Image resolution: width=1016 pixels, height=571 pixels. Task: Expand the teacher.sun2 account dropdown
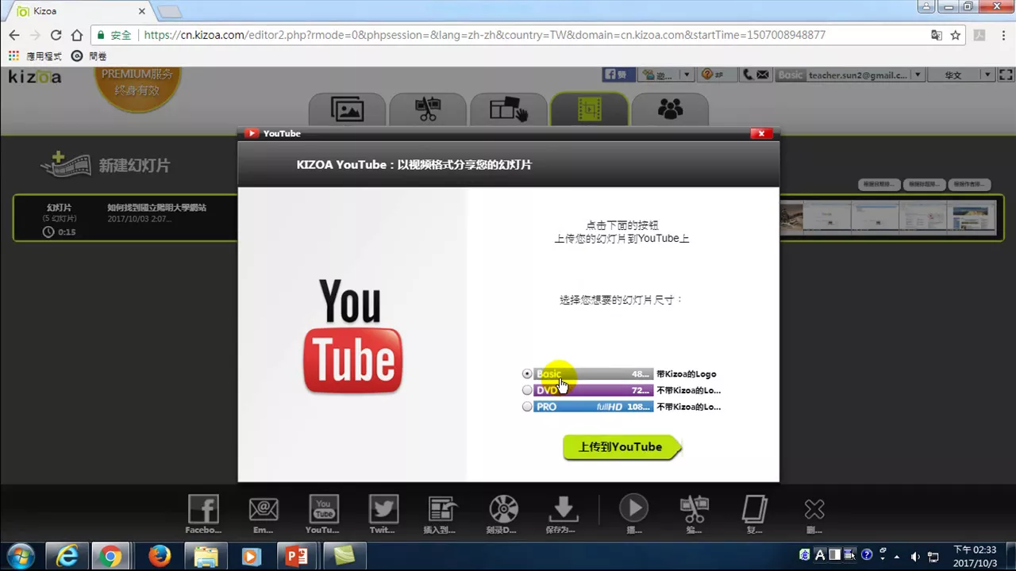(918, 75)
